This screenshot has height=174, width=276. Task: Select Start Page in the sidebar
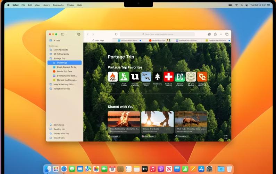pos(65,63)
